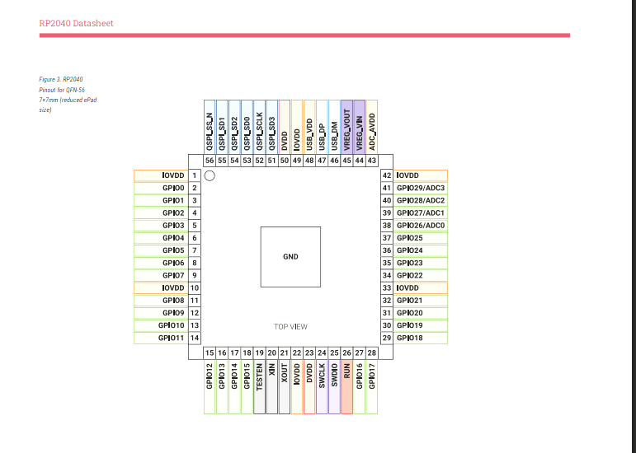This screenshot has height=453, width=636.
Task: Click the pin 1 marker circle
Action: click(210, 175)
